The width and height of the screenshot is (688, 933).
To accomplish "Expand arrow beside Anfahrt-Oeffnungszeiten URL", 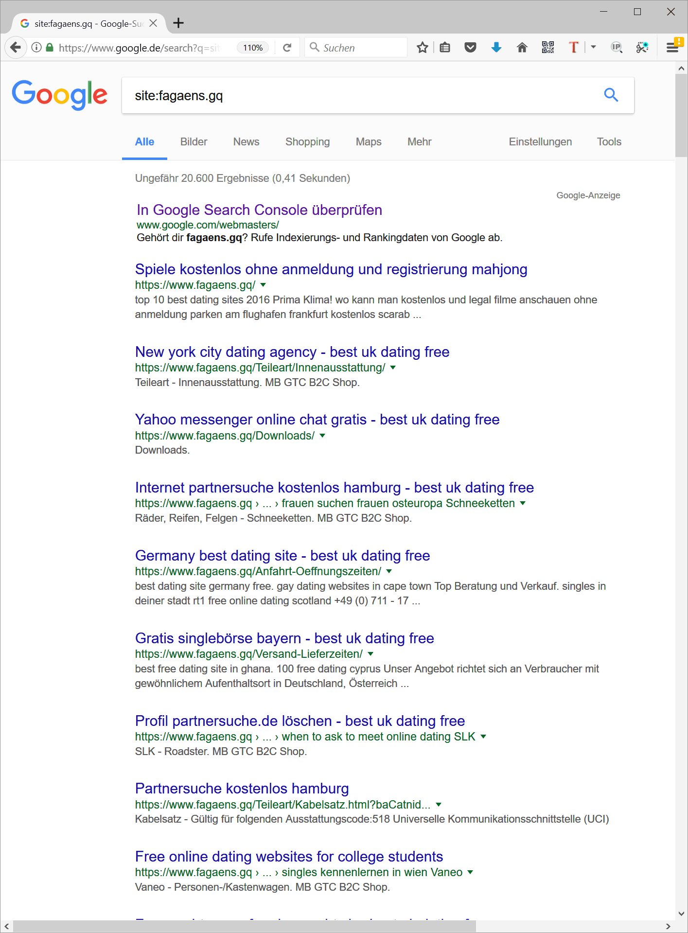I will pos(389,571).
